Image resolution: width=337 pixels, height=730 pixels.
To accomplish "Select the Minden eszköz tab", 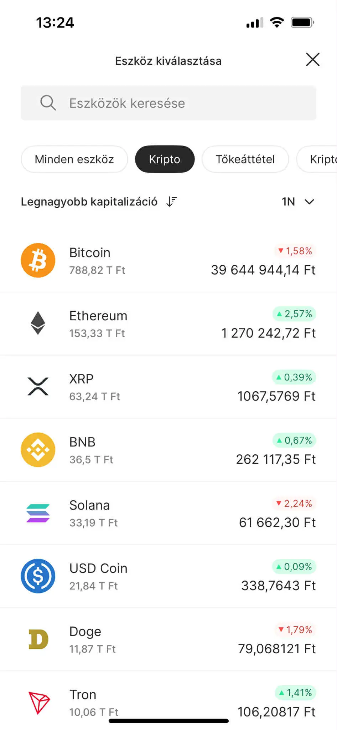I will 74,159.
